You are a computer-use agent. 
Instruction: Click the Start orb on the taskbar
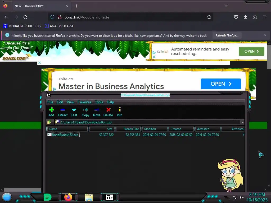(7, 197)
